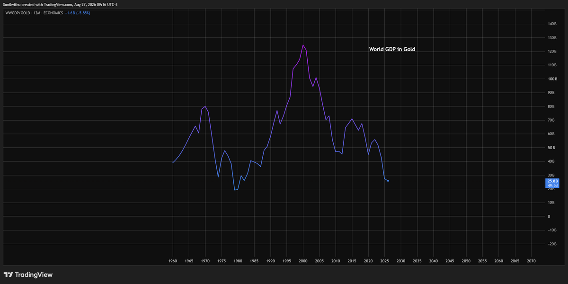Click the 1980 label on time axis
568x284 pixels.
[238, 261]
